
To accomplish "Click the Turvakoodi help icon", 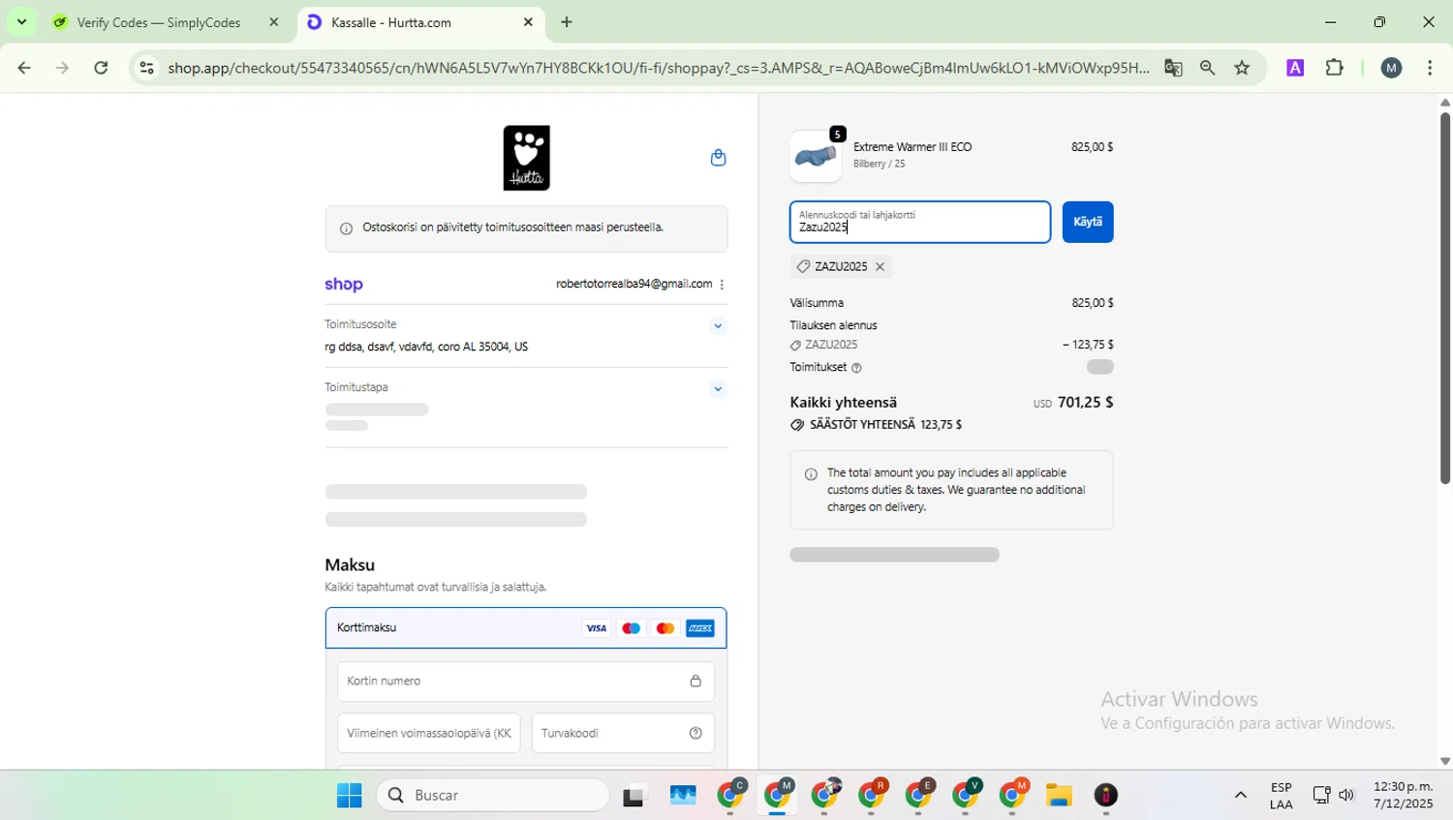I will (x=696, y=733).
